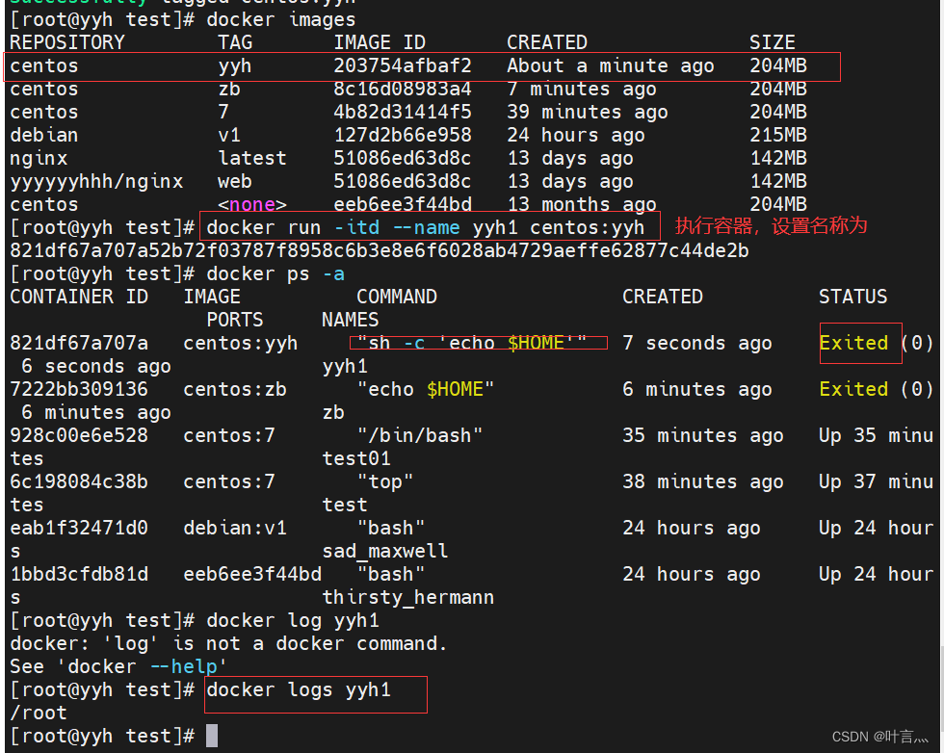
Task: Place cursor at the terminal prompt block
Action: (212, 736)
